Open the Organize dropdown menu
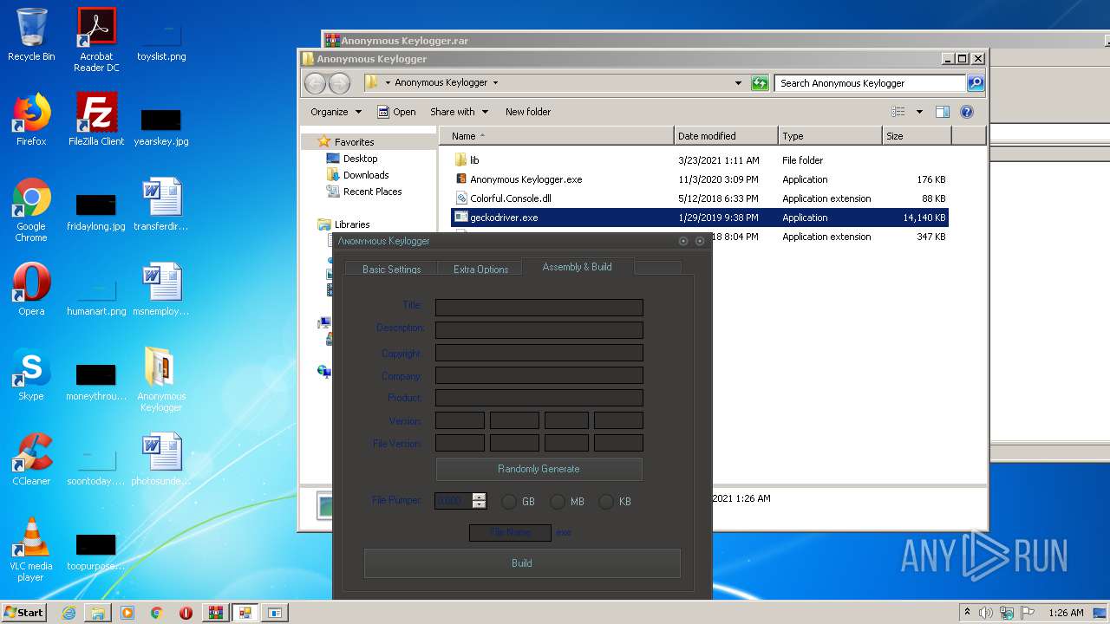This screenshot has height=624, width=1110. coord(336,112)
